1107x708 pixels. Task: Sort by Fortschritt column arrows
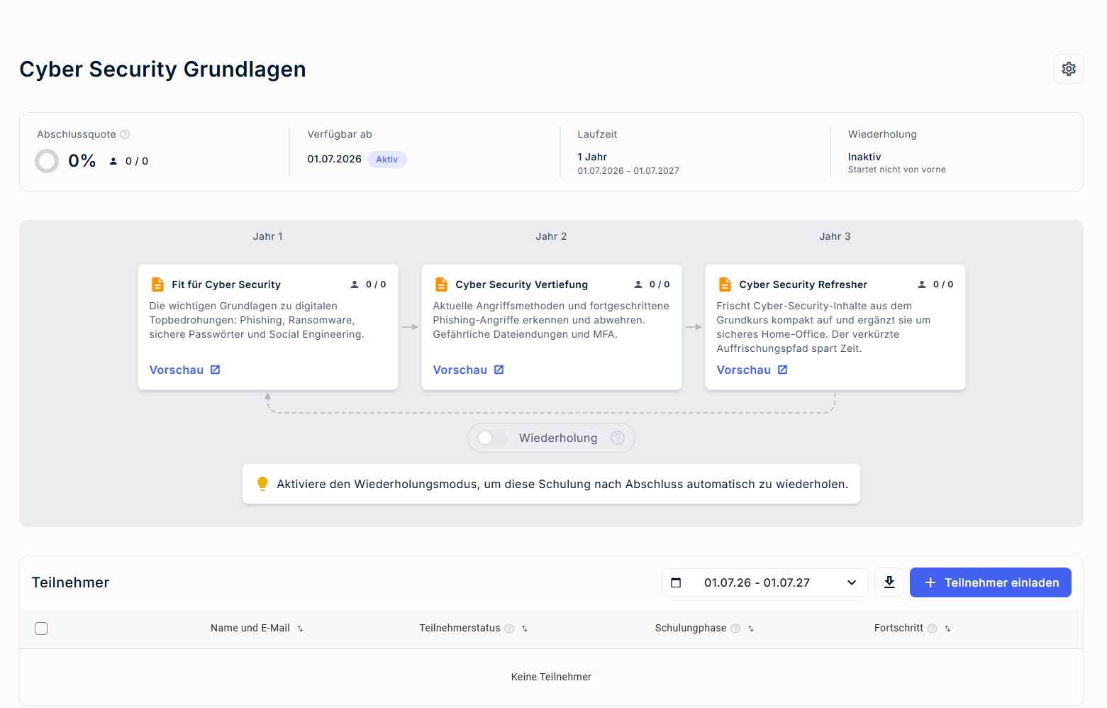947,629
